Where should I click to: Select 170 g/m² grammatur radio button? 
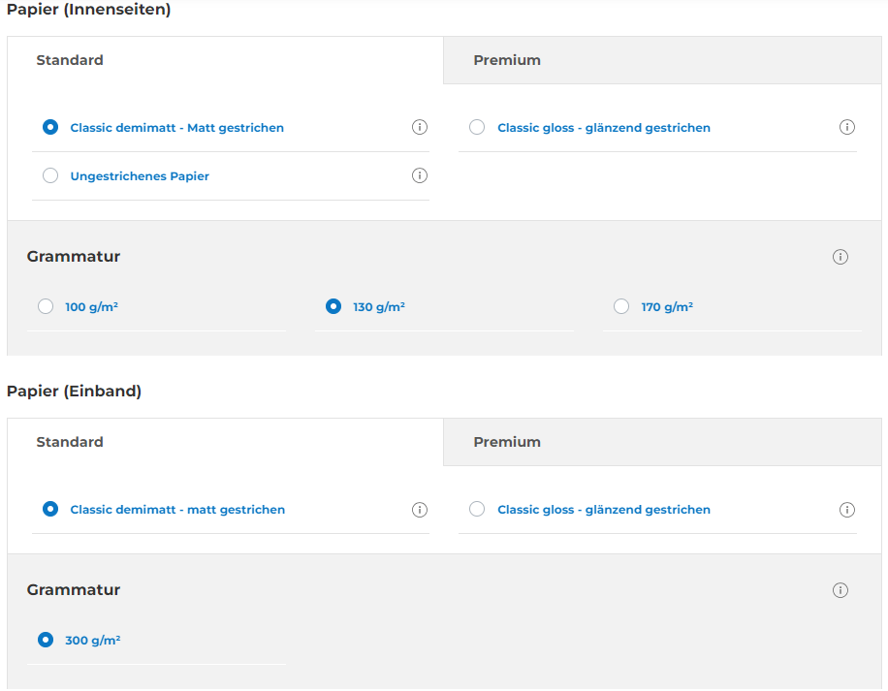pyautogui.click(x=621, y=306)
